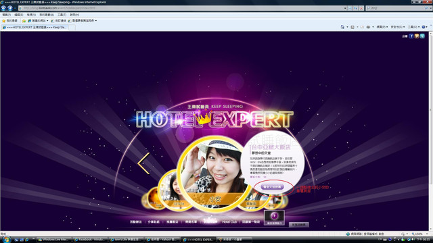
Task: Click the gray button below video thumbnail
Action: [x=299, y=225]
